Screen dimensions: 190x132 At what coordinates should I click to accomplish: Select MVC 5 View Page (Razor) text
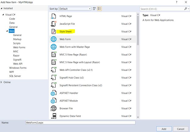[73, 55]
